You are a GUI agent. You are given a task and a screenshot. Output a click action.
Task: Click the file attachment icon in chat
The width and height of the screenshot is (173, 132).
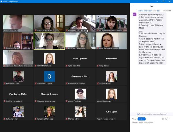click(163, 119)
